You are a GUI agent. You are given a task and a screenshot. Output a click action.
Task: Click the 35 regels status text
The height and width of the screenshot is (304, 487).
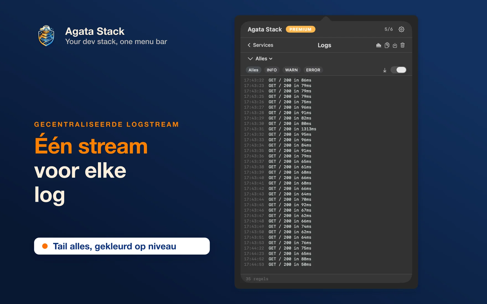(257, 279)
